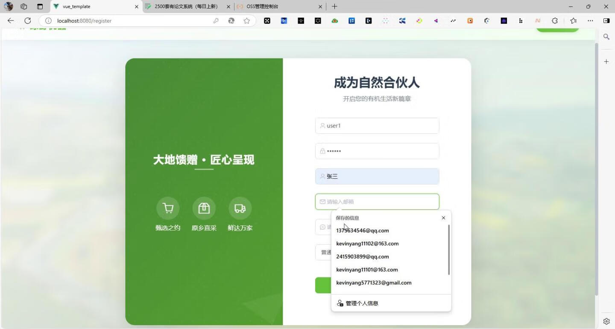Focus the 请输入邮箱 email field
This screenshot has height=329, width=615.
(377, 202)
